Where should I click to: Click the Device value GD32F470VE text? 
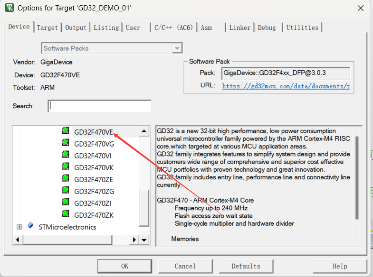coord(60,75)
